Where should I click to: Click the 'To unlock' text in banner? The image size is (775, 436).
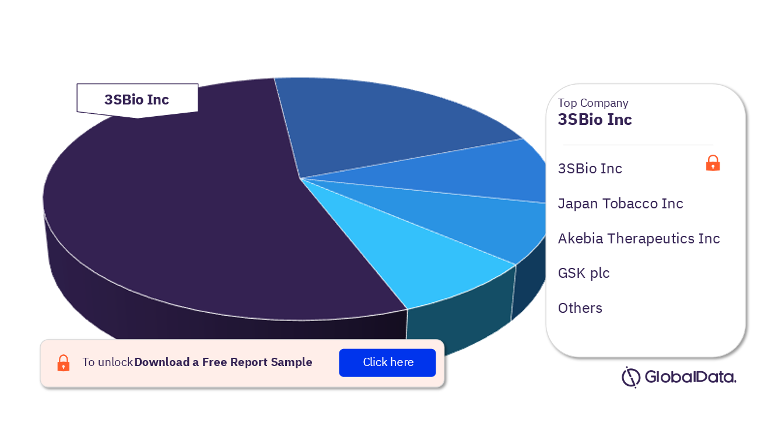tap(107, 362)
